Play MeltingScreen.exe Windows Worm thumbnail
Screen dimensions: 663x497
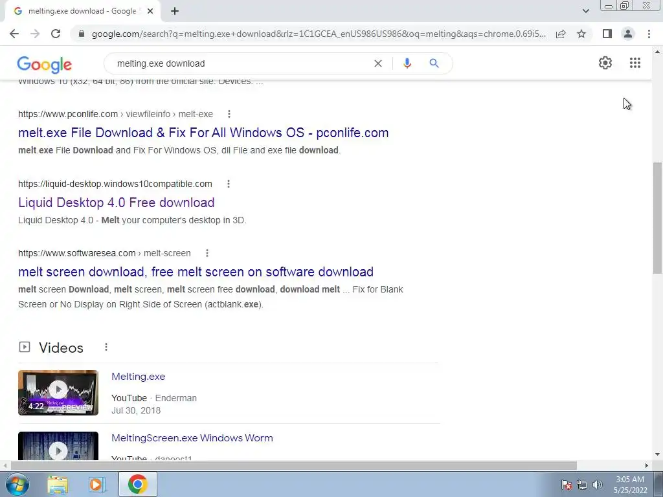[x=58, y=446]
